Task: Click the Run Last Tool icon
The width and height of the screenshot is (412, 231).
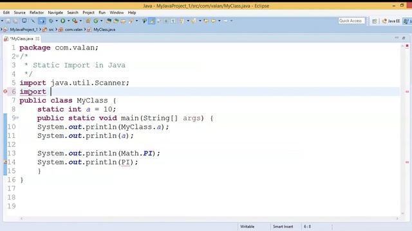Action: [75, 21]
